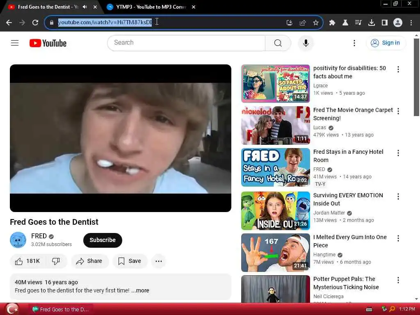Viewport: 420px width, 315px height.
Task: Open YouTube settings three-dot menu
Action: tap(354, 43)
